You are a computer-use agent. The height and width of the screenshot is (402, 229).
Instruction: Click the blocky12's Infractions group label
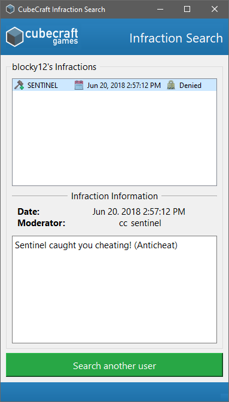(54, 67)
